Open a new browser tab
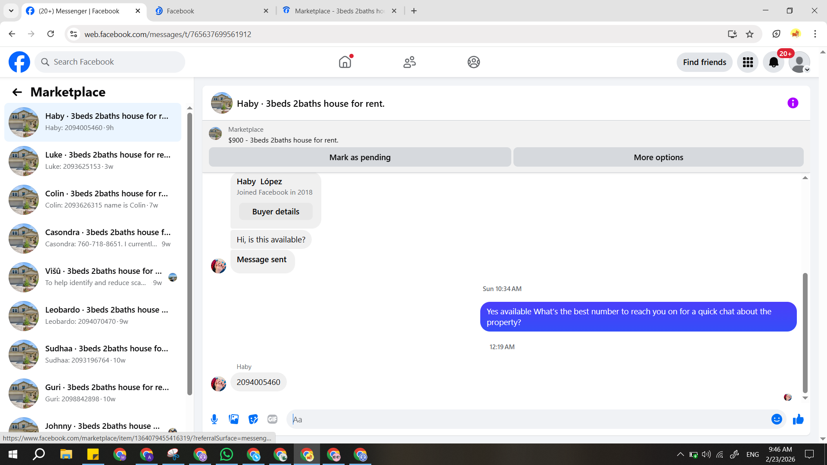 (414, 11)
